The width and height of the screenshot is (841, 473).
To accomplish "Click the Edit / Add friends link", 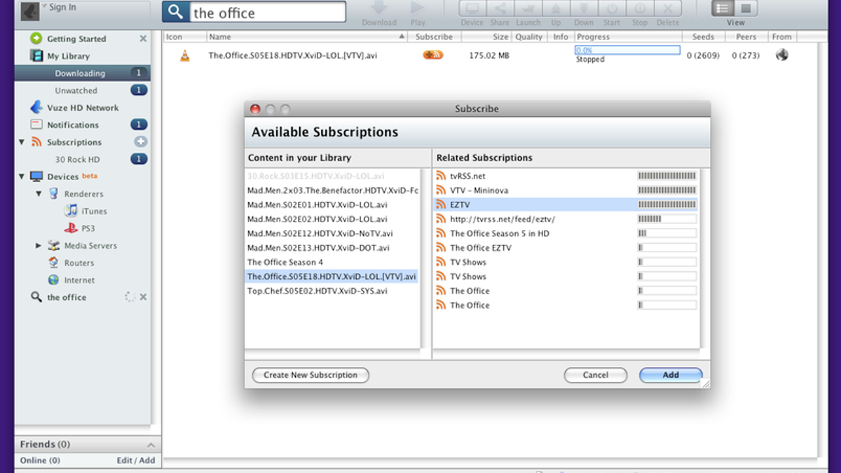I will (x=136, y=460).
